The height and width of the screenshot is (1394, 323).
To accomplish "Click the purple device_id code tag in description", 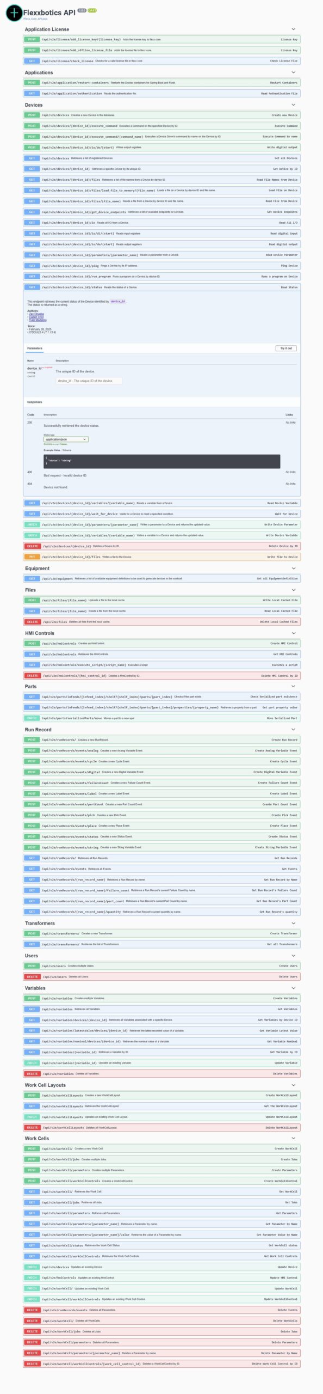I will tap(118, 301).
